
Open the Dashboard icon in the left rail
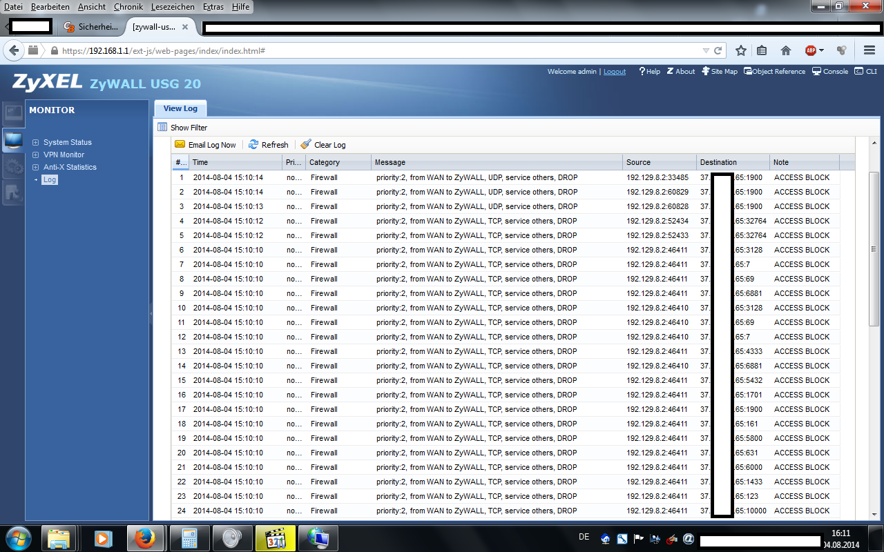click(13, 112)
